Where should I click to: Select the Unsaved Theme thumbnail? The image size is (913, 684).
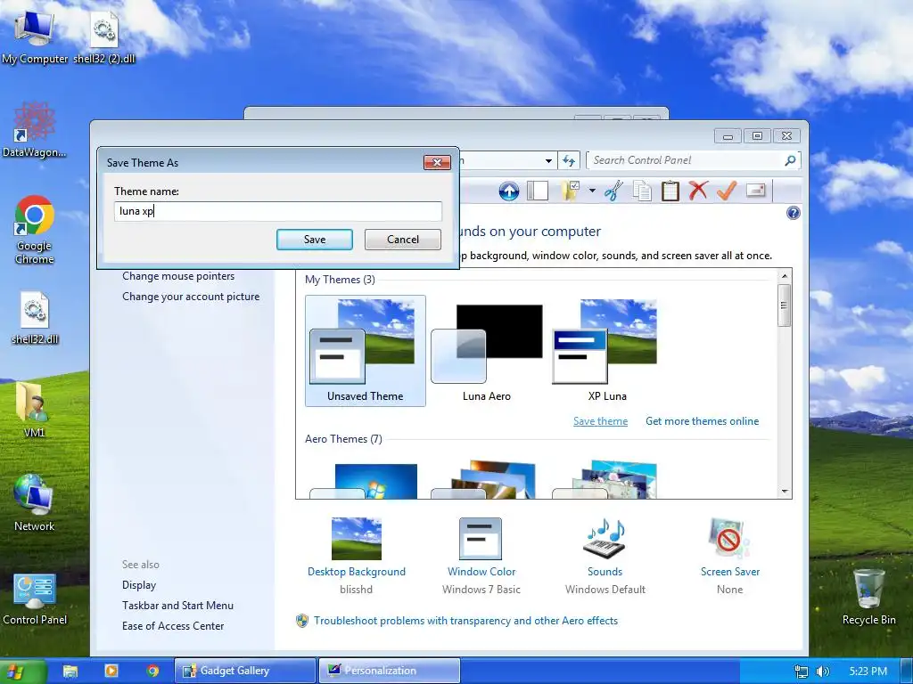(365, 351)
